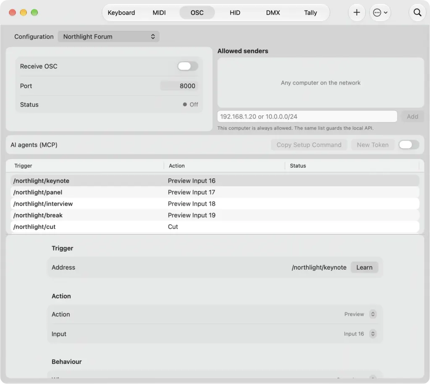Switch to the DMX tab
Screen dimensions: 430x384
tap(273, 13)
